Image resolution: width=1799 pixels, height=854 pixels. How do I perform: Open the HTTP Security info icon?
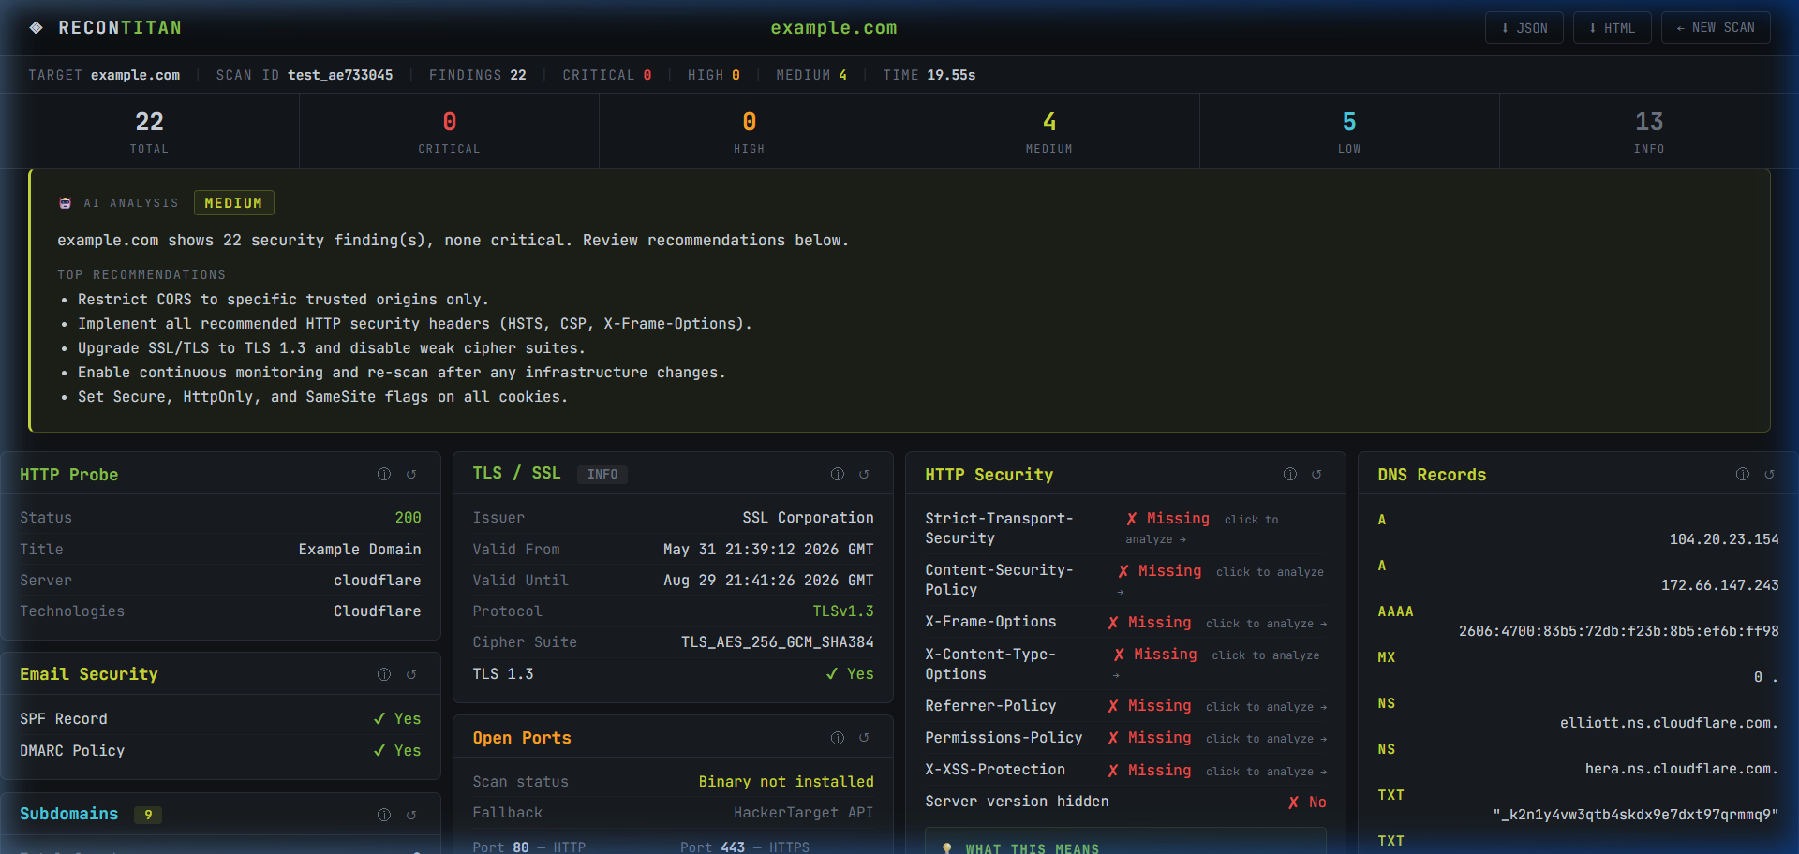point(1290,475)
